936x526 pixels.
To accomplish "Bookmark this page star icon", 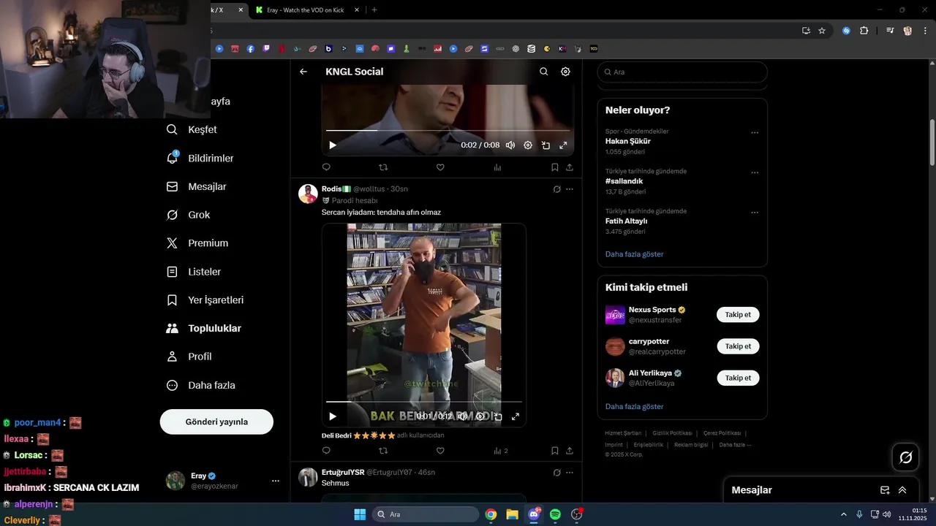I will click(x=822, y=31).
